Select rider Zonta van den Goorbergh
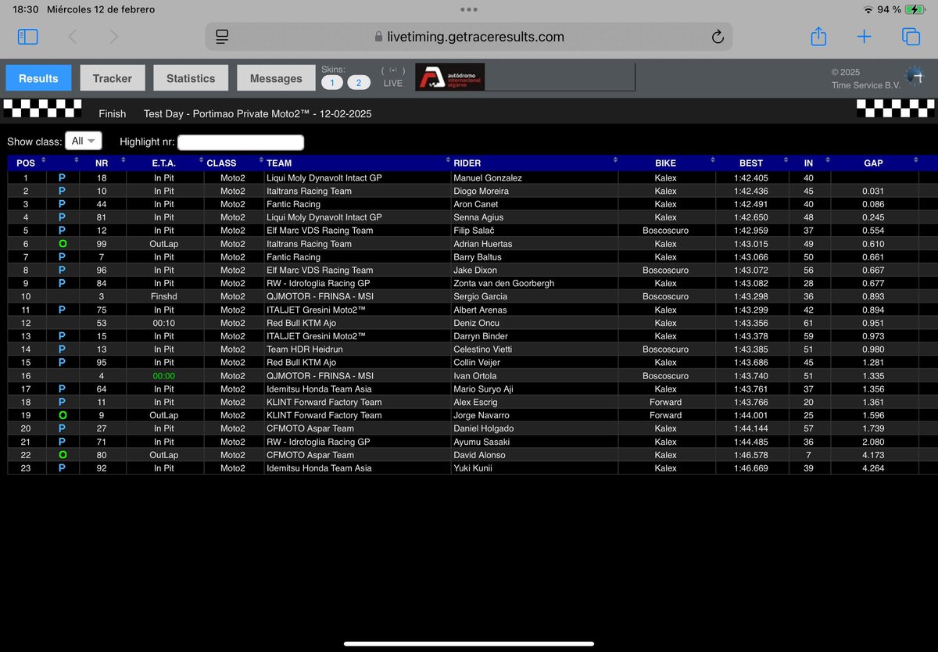 click(x=504, y=283)
